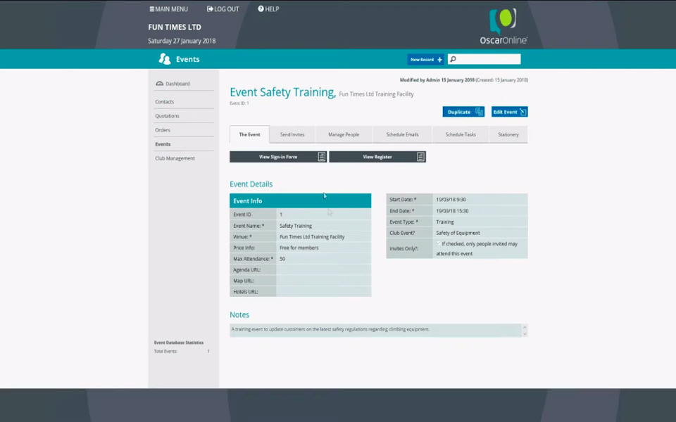The width and height of the screenshot is (676, 422).
Task: Click the Edit Event button
Action: tap(510, 112)
